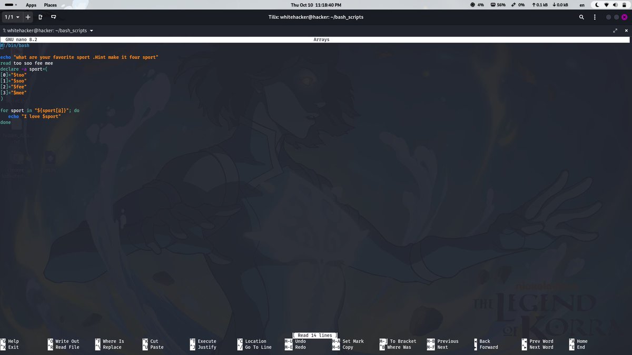Click the '[2]="$fee"' array line
632x355 pixels.
point(13,86)
